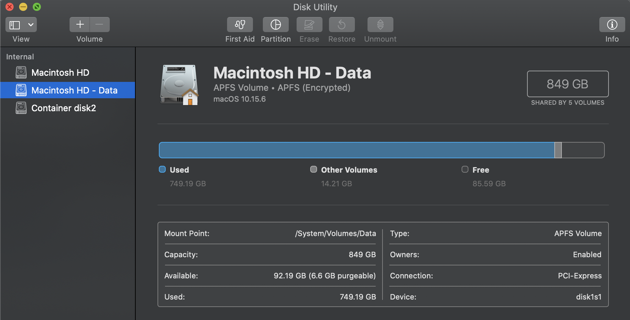Click the Info toolbar label
Viewport: 630px width, 320px height.
(612, 39)
